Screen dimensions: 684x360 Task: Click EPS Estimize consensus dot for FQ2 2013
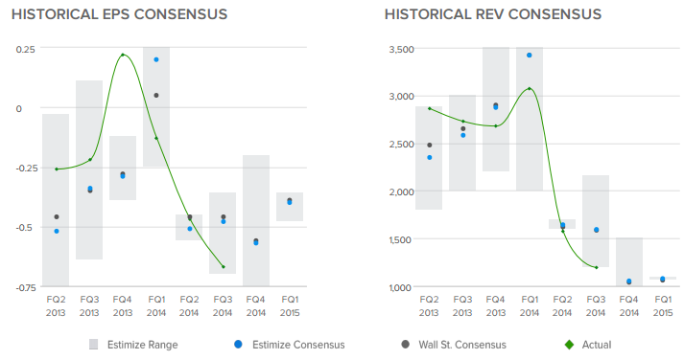(57, 231)
